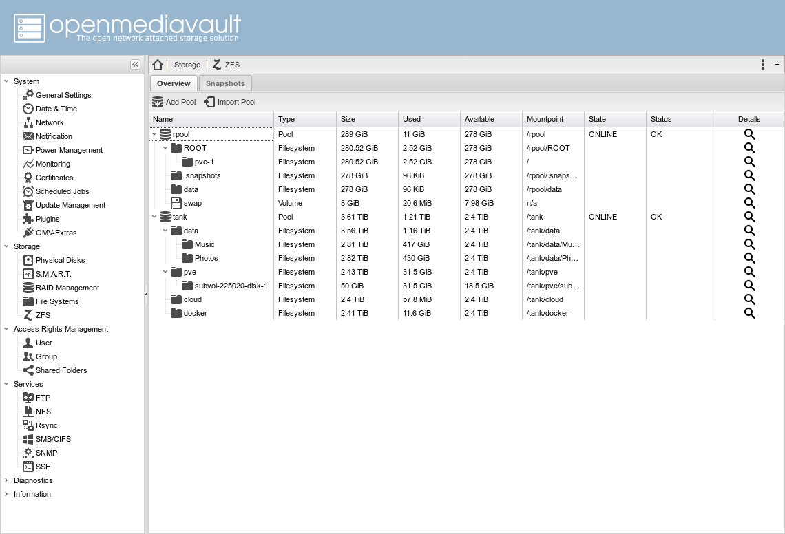Open the Plugins page
Screen dimensions: 785x534
(x=48, y=219)
